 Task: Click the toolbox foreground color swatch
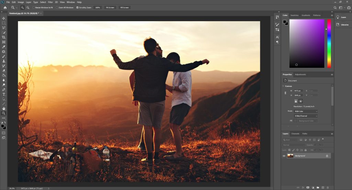(x=3, y=126)
